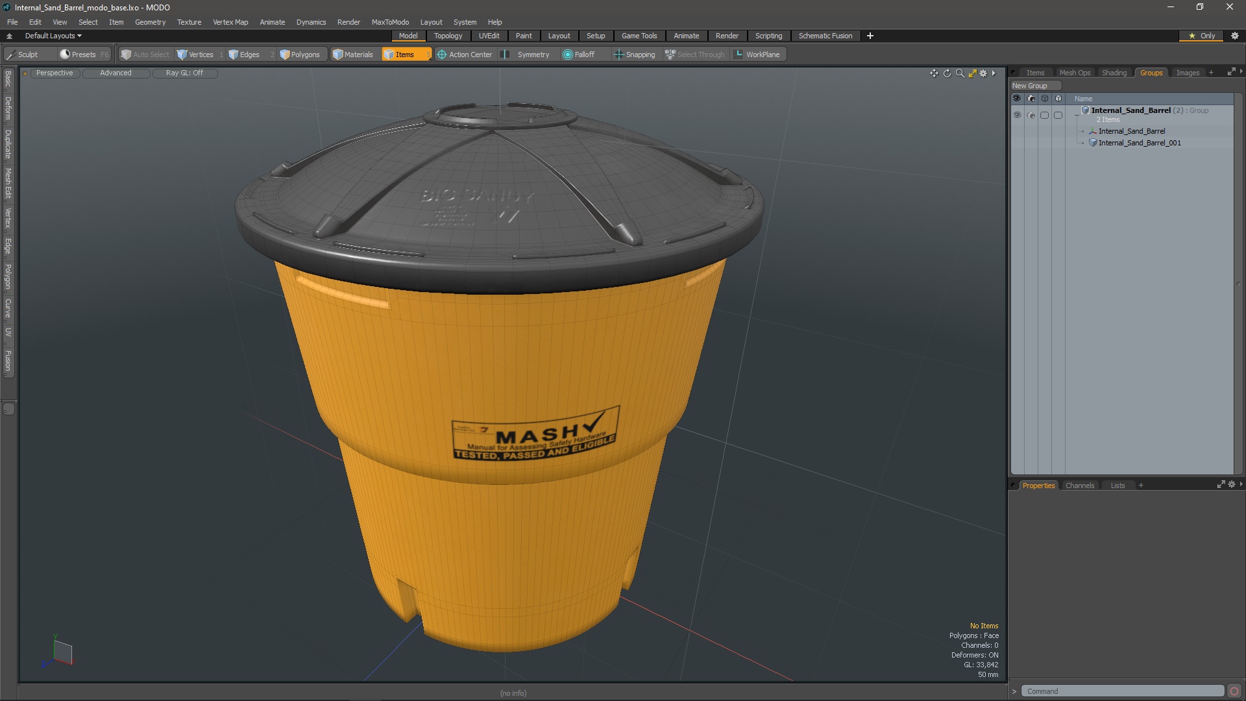Maximize the Properties panel with arrows icon
Image resolution: width=1246 pixels, height=701 pixels.
1221,485
